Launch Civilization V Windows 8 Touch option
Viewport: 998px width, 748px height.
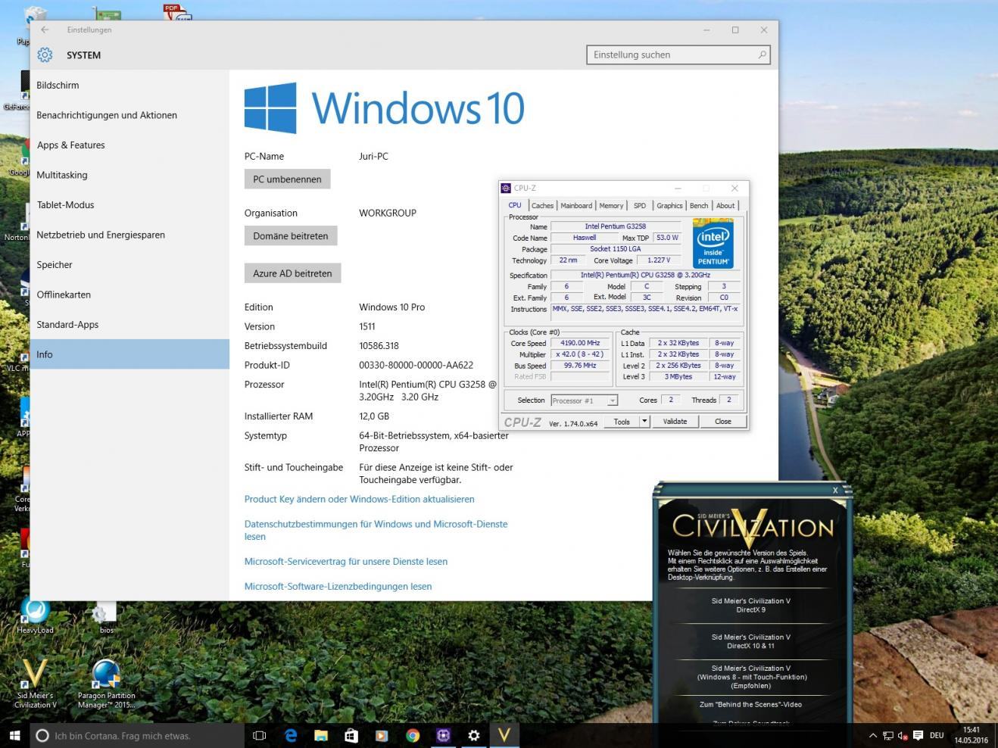(x=750, y=677)
